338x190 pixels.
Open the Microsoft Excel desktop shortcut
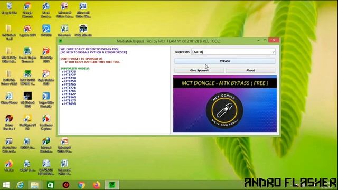click(64, 31)
